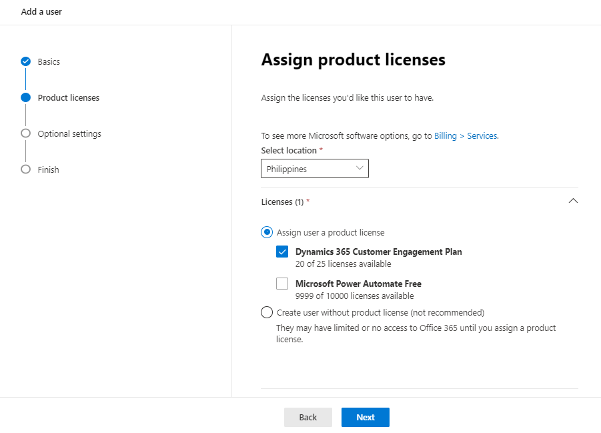Click Product licenses step label
The image size is (601, 433).
69,98
